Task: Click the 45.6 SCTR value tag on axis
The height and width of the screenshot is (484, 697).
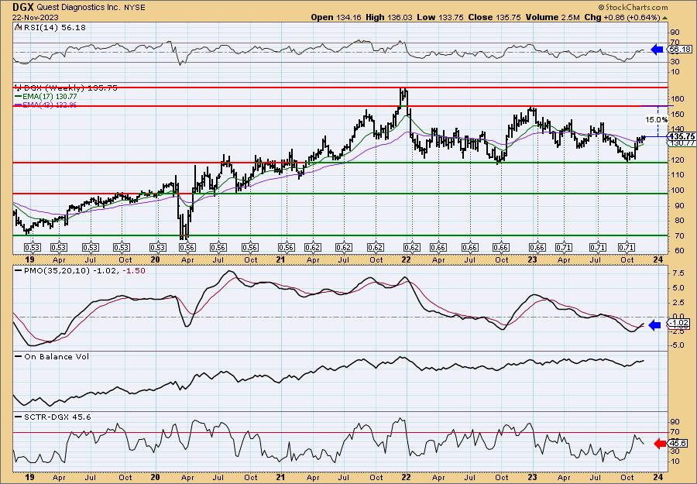Action: tap(678, 444)
